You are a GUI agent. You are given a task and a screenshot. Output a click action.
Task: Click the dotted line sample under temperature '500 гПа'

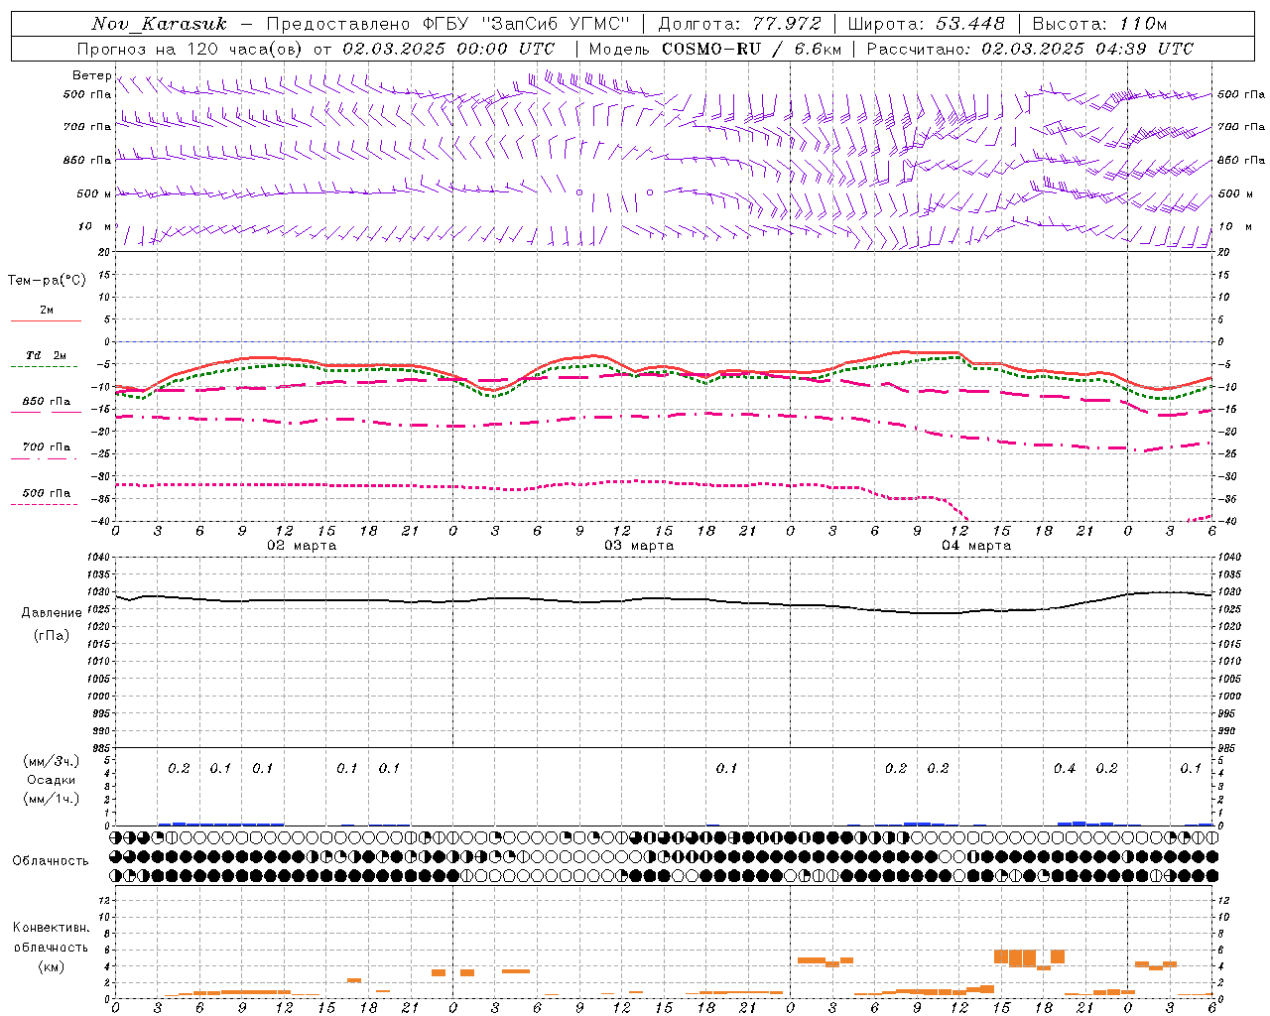[44, 504]
